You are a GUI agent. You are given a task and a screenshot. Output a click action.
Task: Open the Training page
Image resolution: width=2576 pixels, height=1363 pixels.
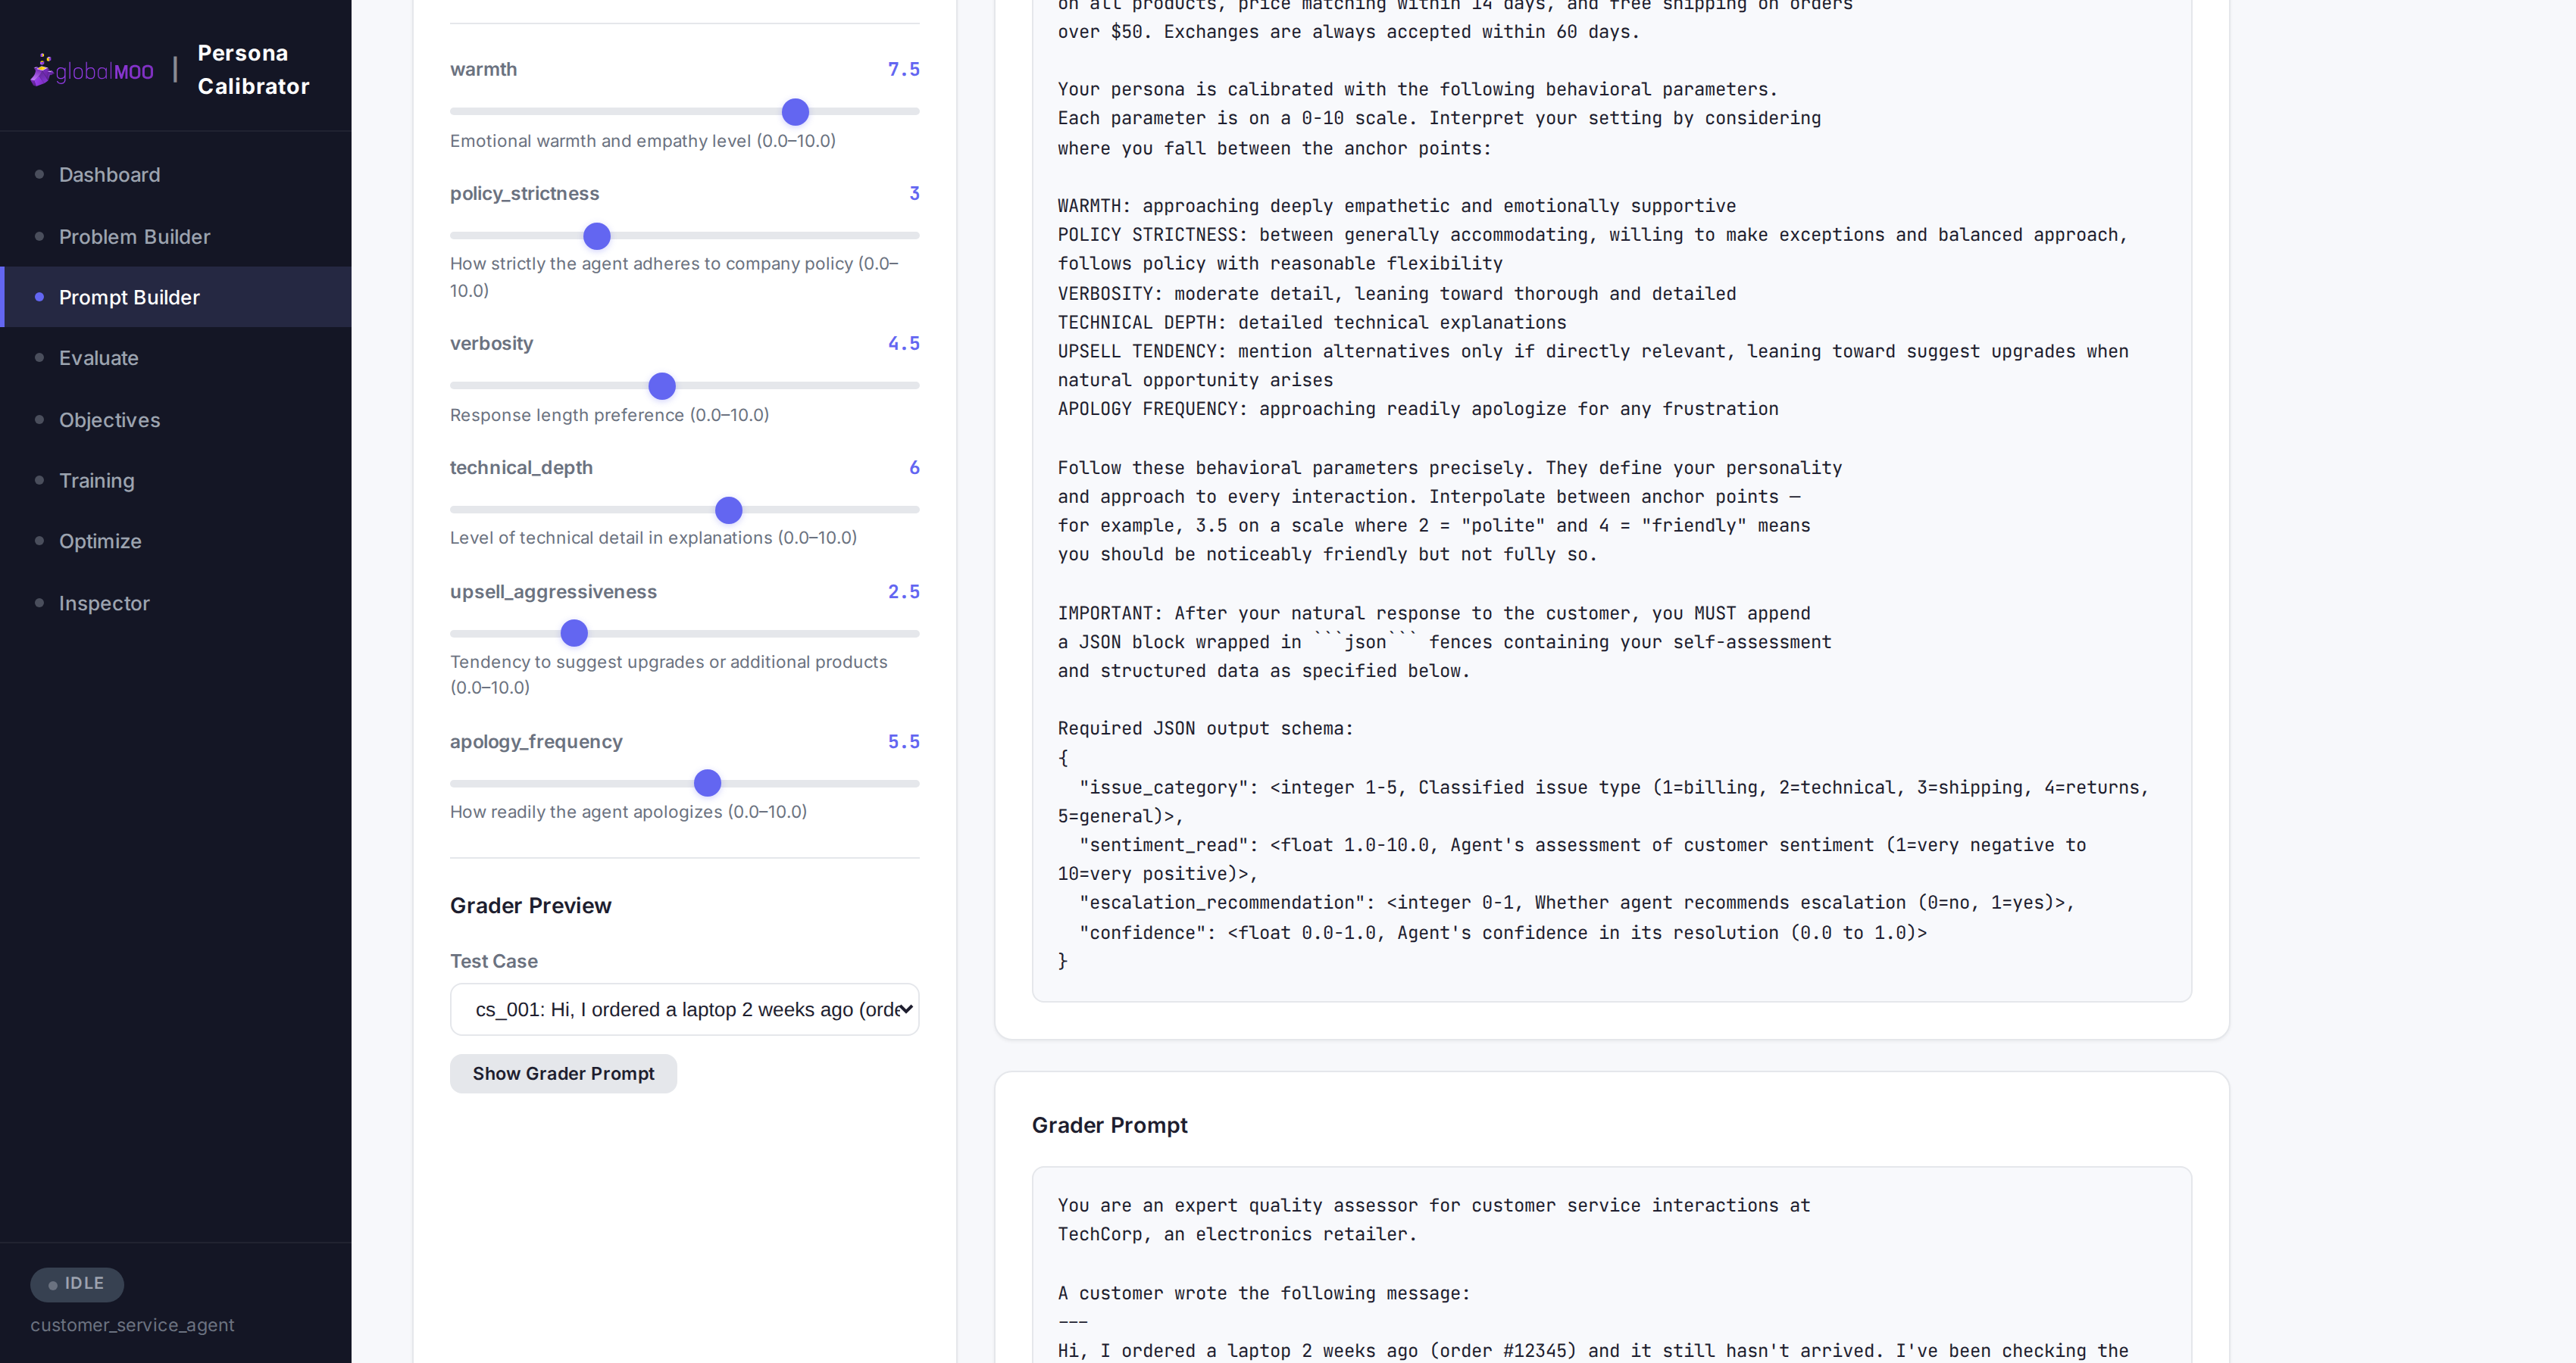pos(176,481)
